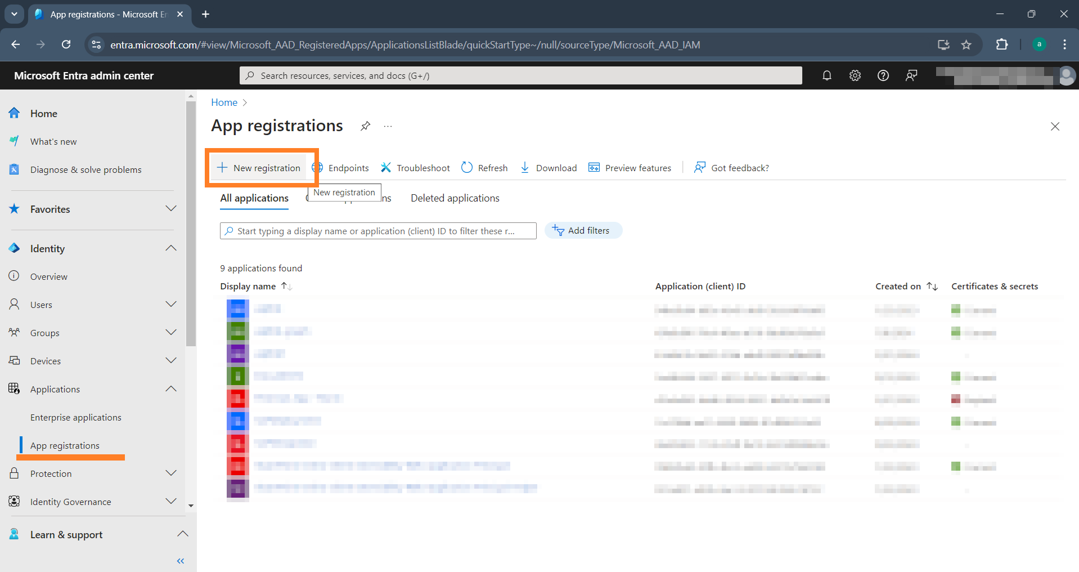
Task: Open Enterprise applications
Action: click(76, 417)
